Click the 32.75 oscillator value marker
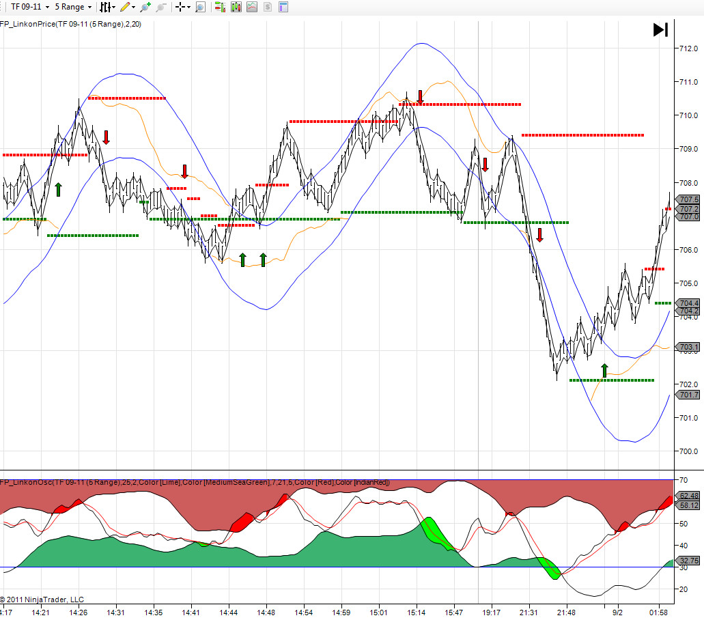This screenshot has height=620, width=704. tap(689, 561)
